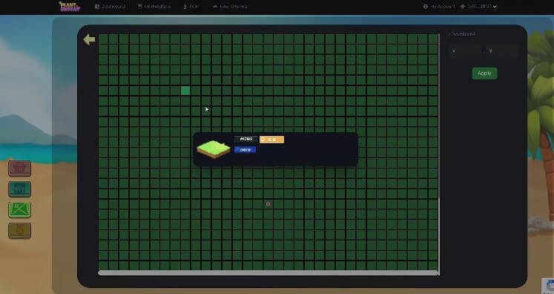Click the teal side button
The height and width of the screenshot is (294, 554).
[x=20, y=189]
